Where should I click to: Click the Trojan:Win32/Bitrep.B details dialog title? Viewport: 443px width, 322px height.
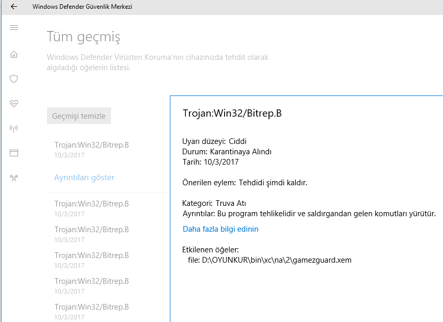232,113
